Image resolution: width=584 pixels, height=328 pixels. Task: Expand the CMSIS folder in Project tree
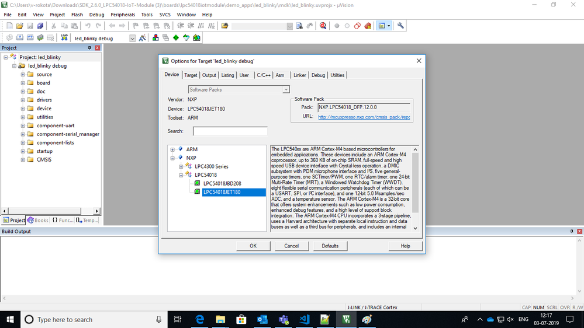(x=23, y=160)
